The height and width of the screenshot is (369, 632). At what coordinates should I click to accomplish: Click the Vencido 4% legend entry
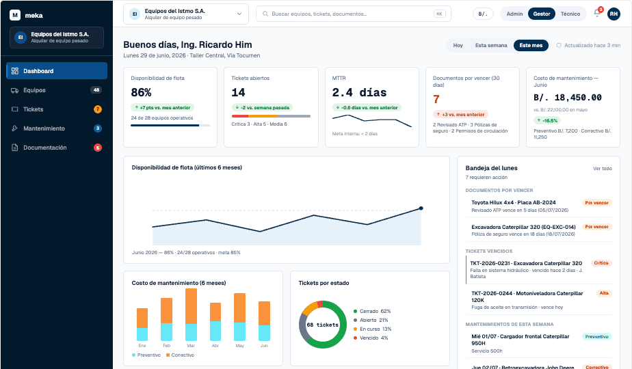coord(371,338)
